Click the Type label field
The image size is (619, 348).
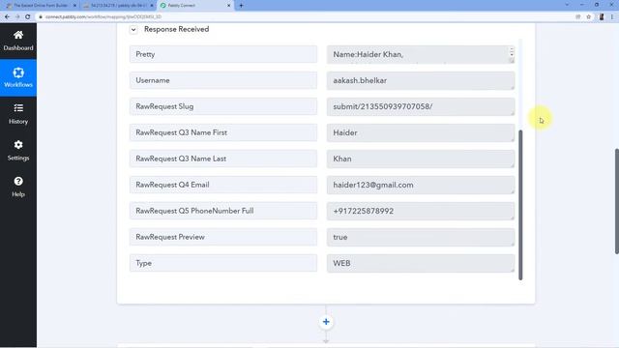click(x=223, y=263)
